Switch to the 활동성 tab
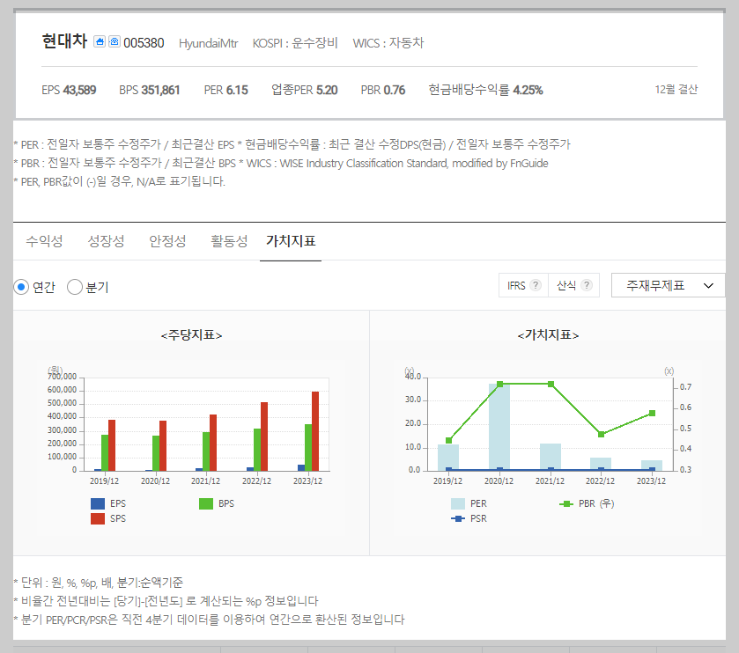Viewport: 739px width, 653px height. (x=229, y=241)
